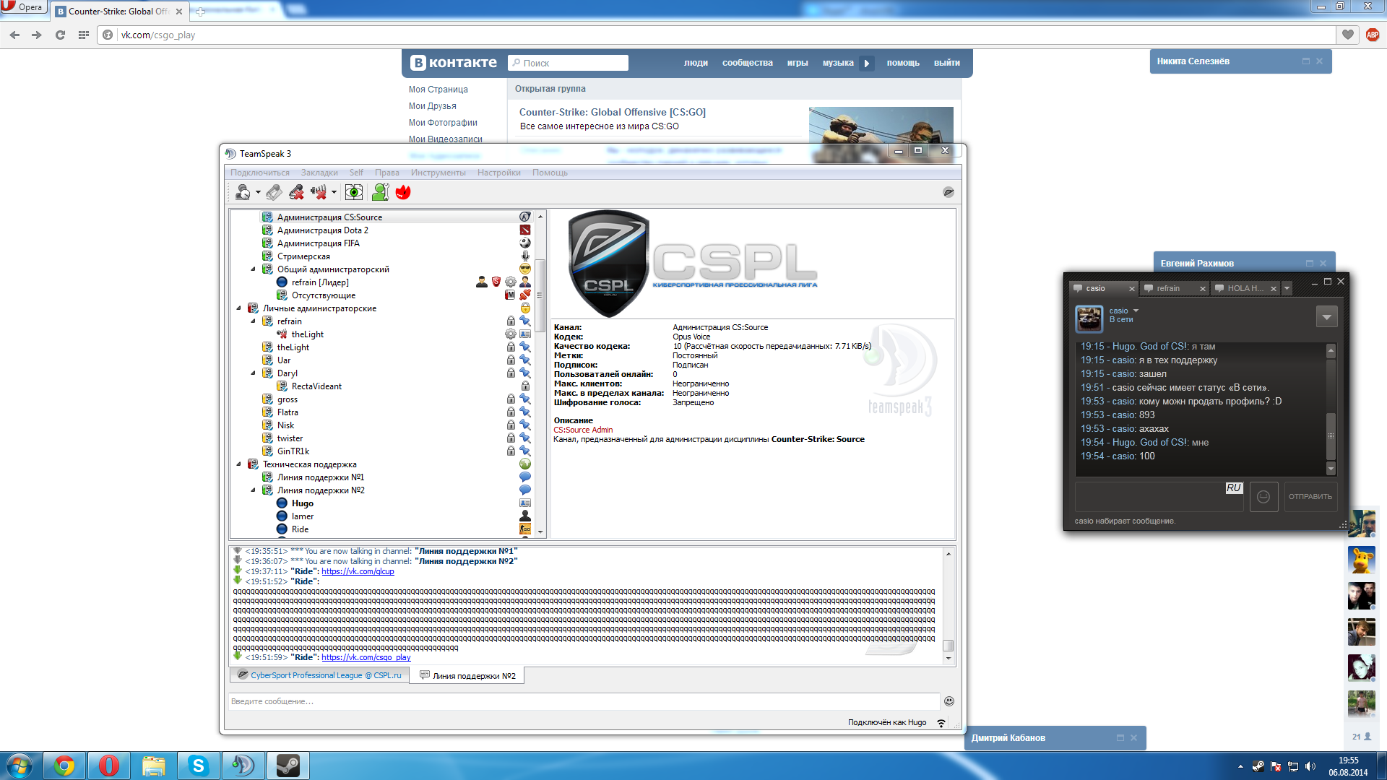Select HOLA H... tab in Steam chat

[1245, 288]
